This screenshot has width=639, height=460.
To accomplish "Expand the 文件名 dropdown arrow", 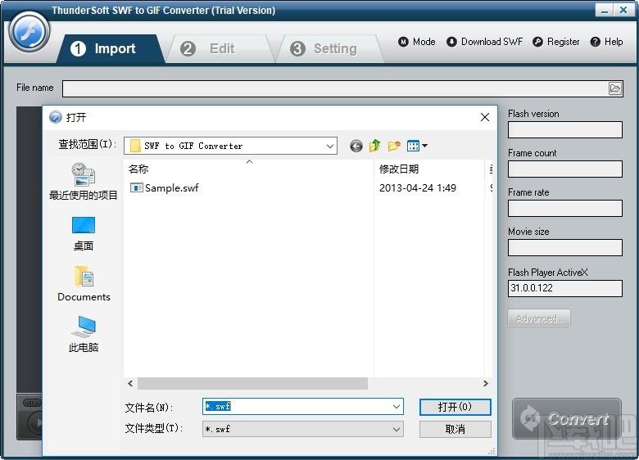I will 397,407.
